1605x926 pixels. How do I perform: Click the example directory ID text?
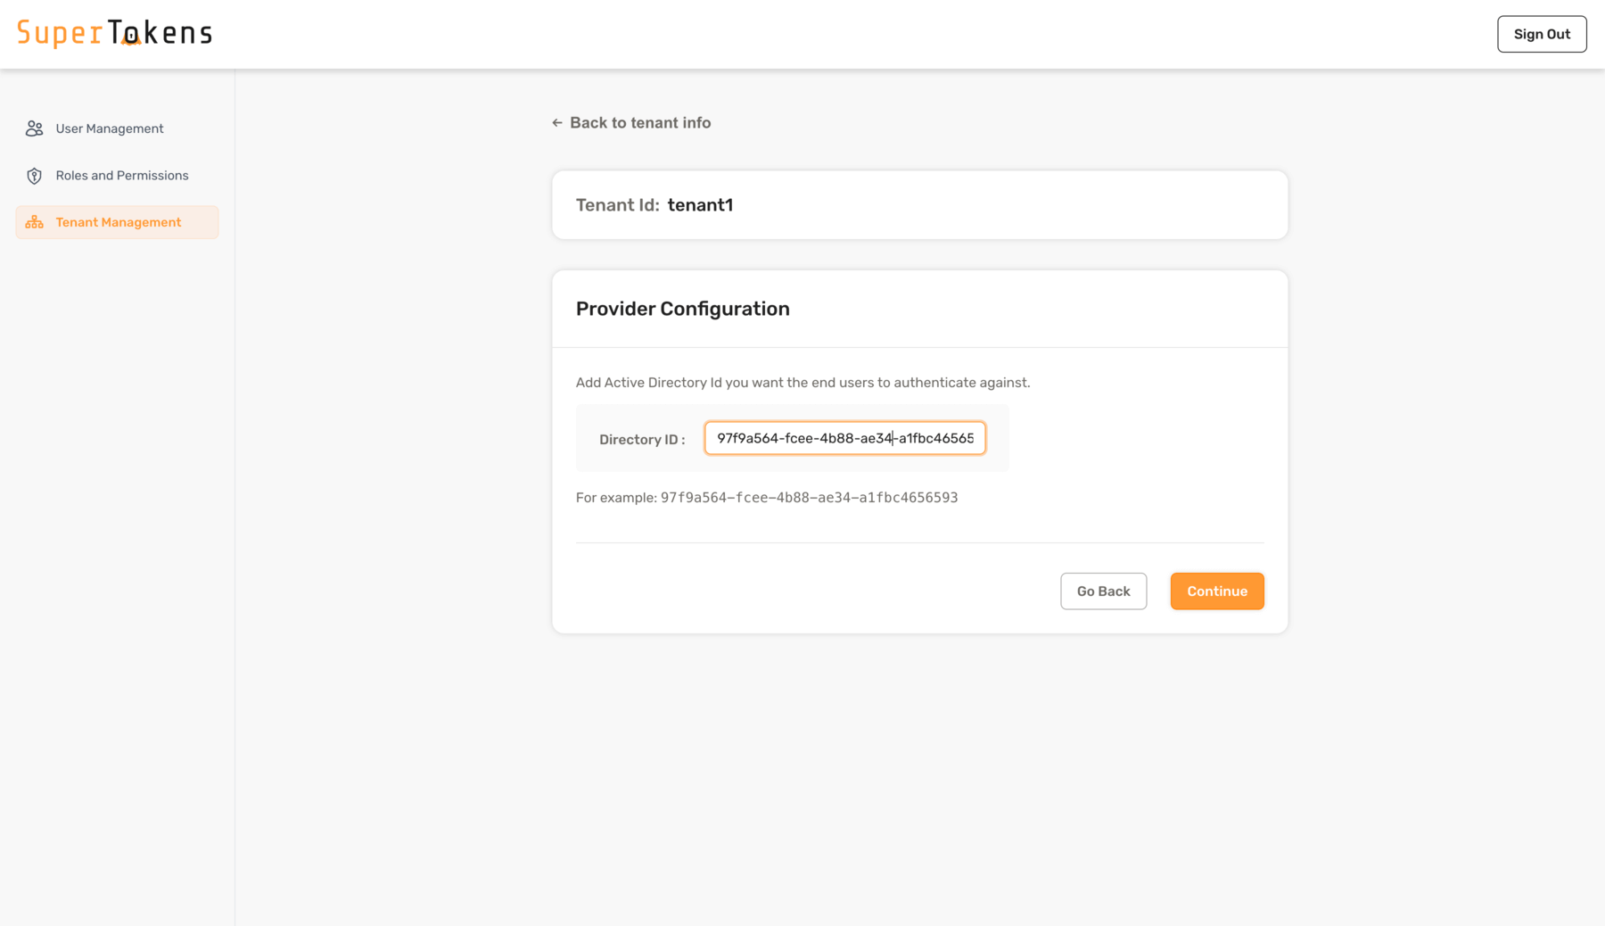point(809,498)
